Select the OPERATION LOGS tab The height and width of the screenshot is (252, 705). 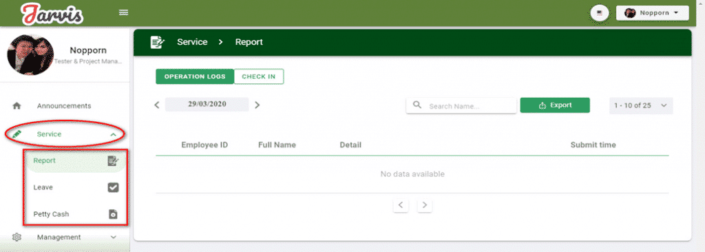195,76
